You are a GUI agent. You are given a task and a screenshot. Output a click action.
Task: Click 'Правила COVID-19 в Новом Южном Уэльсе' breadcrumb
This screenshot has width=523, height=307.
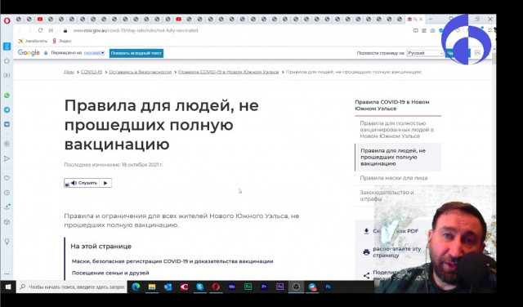[x=229, y=72]
